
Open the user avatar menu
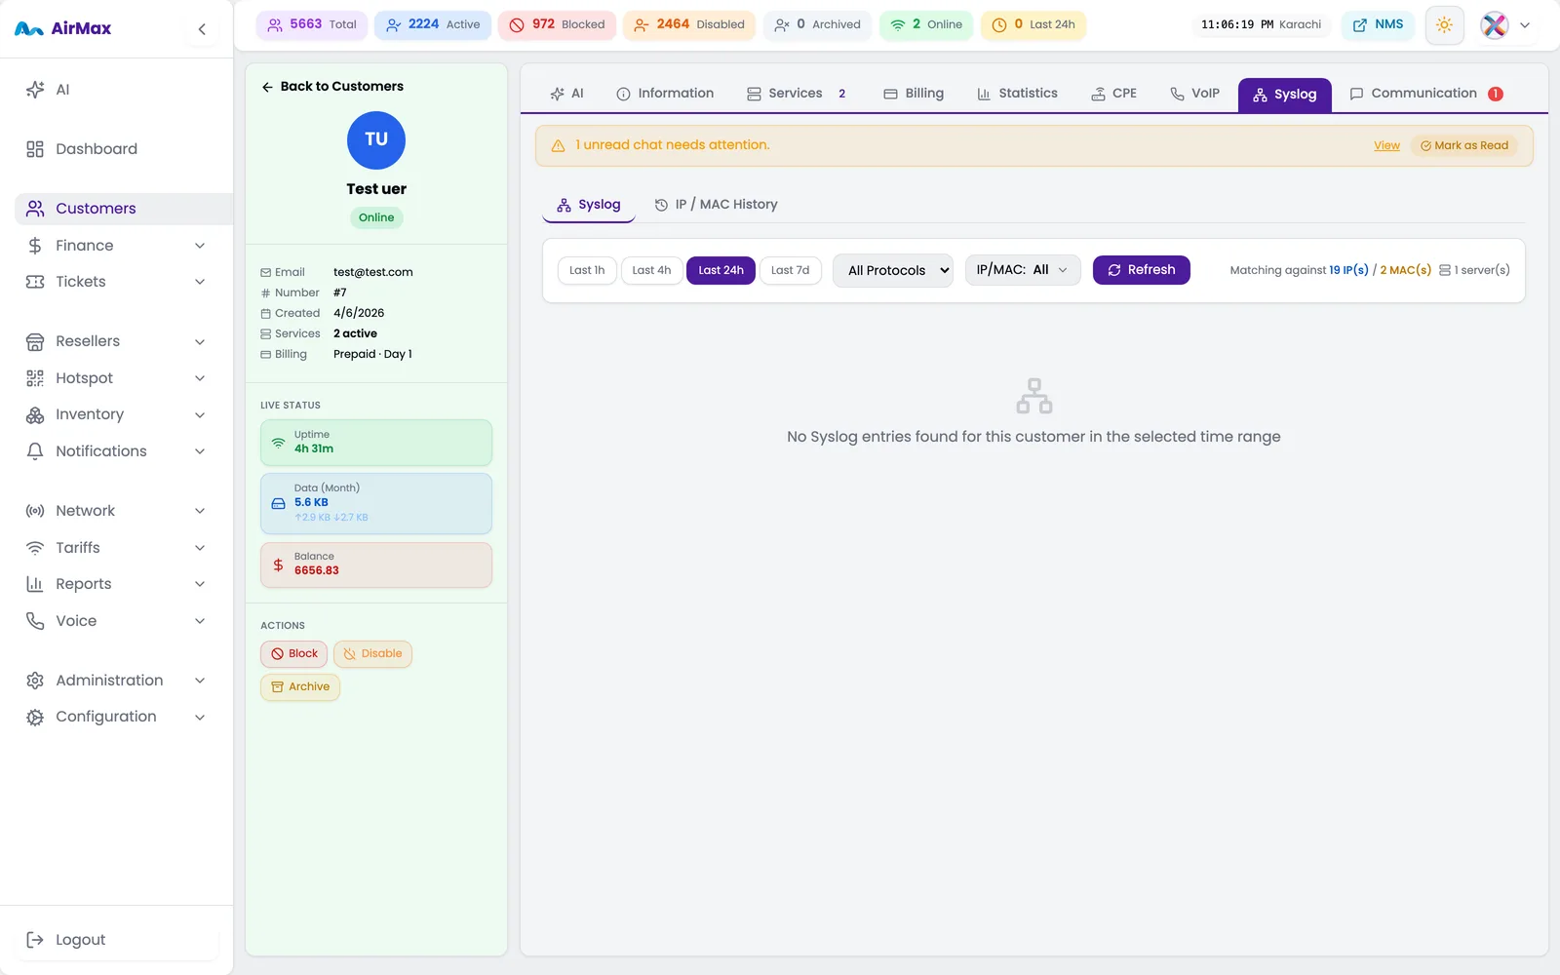[1506, 25]
